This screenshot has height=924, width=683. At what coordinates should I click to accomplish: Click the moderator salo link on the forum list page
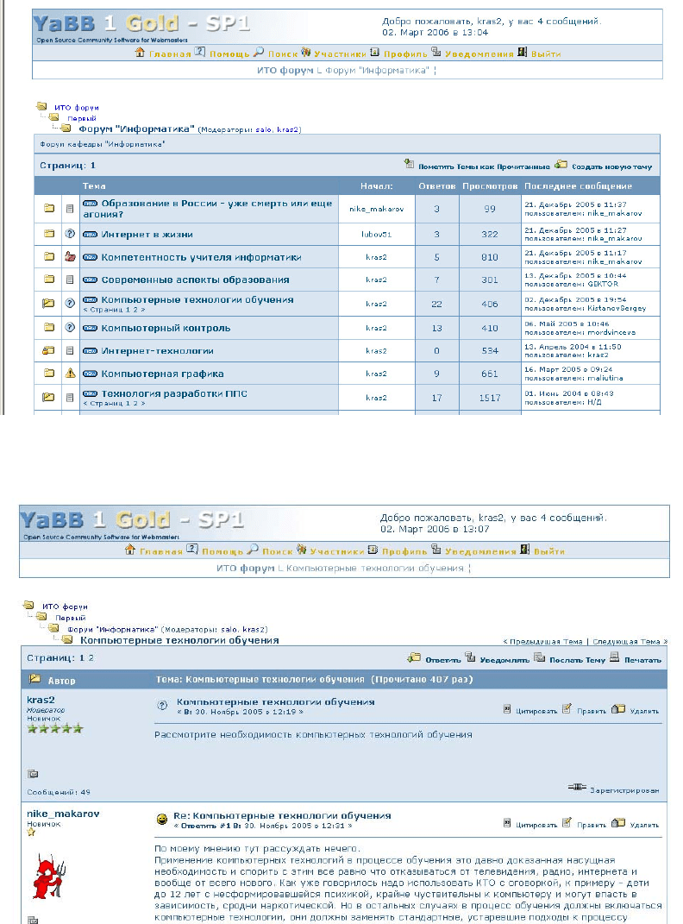coord(263,129)
